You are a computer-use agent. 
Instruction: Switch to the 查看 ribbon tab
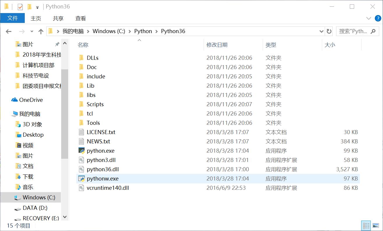point(80,18)
